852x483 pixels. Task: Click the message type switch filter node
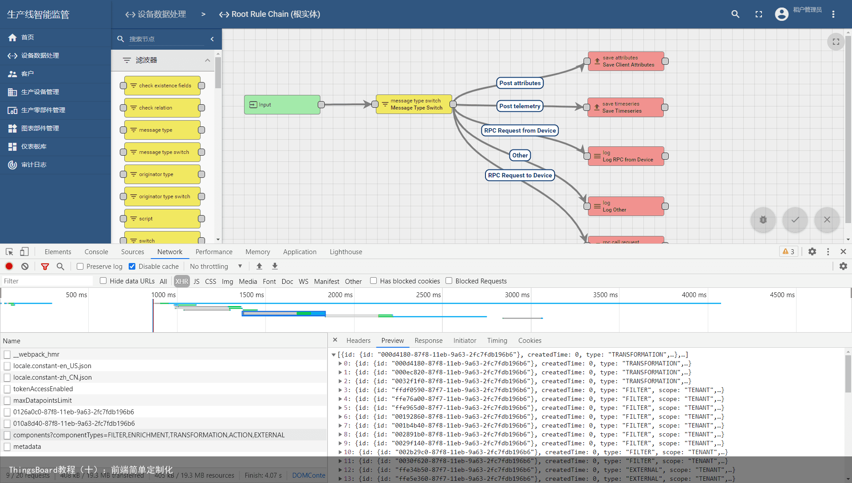[x=163, y=152]
